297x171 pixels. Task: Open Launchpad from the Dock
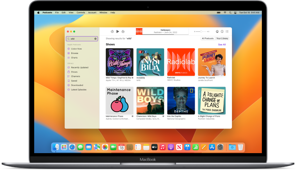(64, 147)
